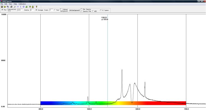The width and height of the screenshot is (206, 111).
Task: Open help with the question mark icon
Action: point(36,7)
